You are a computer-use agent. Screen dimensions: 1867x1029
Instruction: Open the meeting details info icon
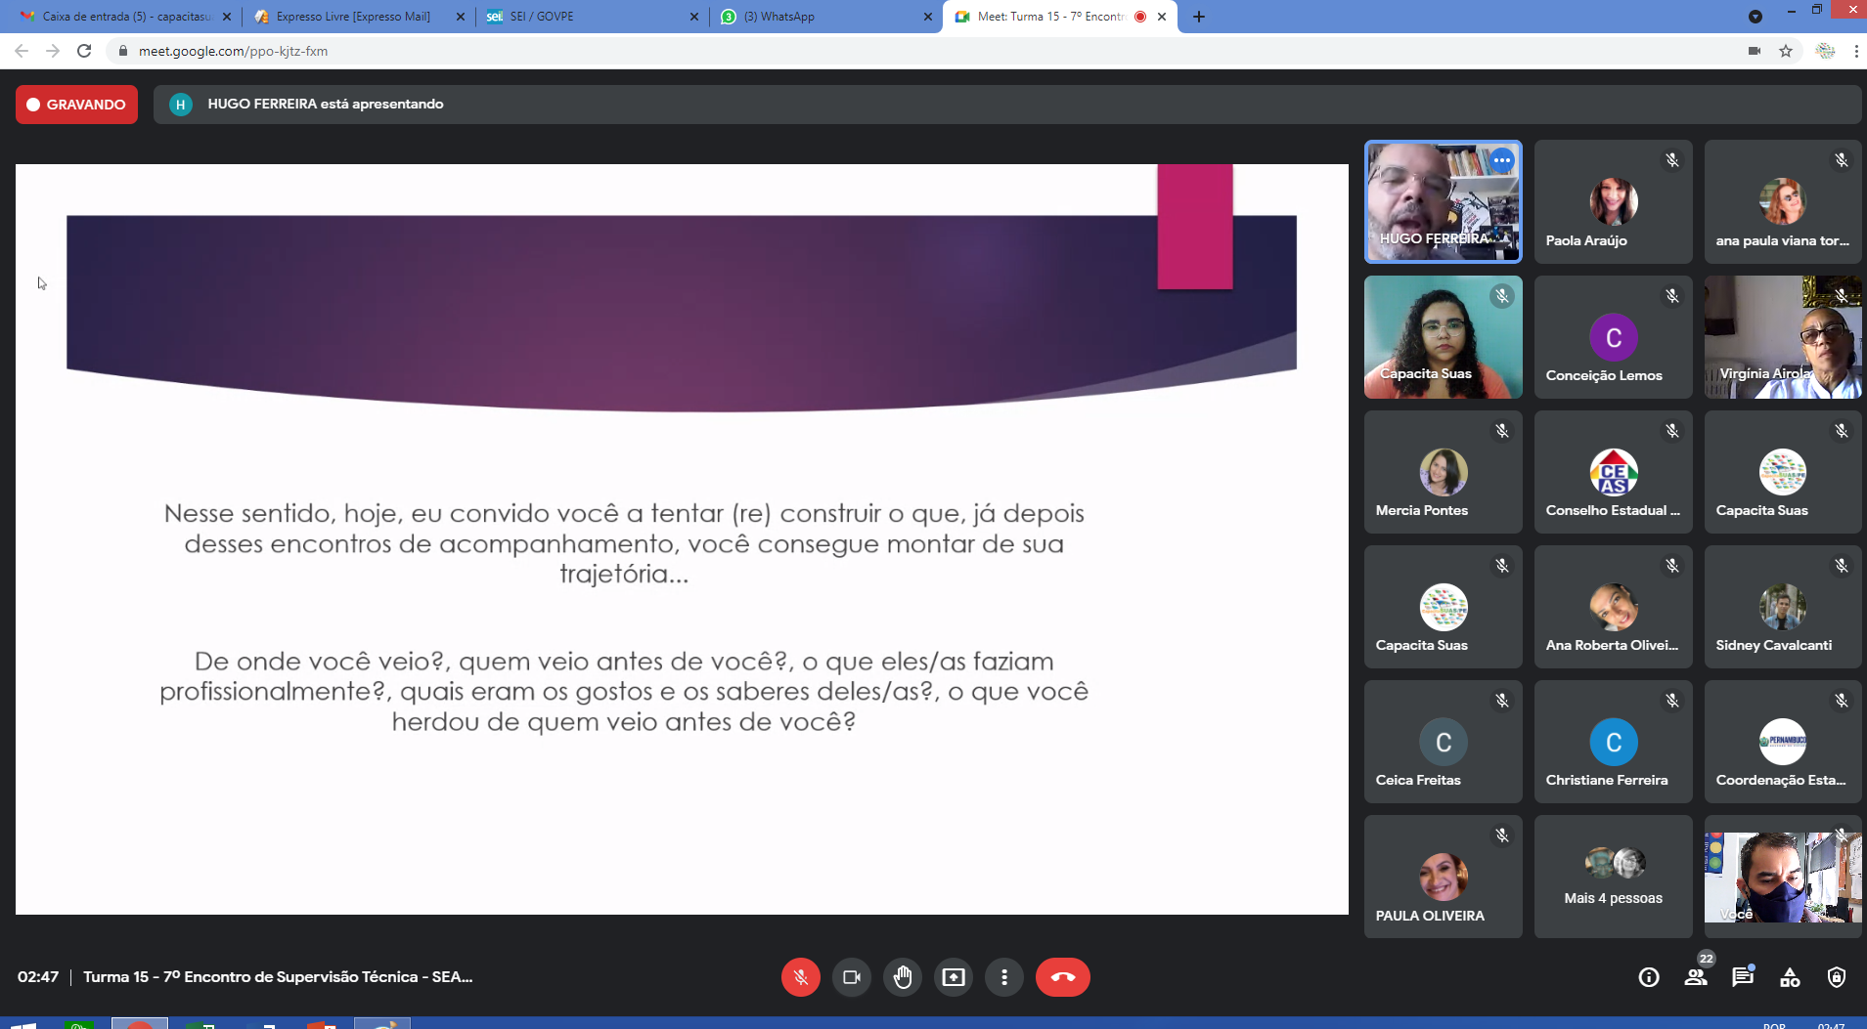1649,977
